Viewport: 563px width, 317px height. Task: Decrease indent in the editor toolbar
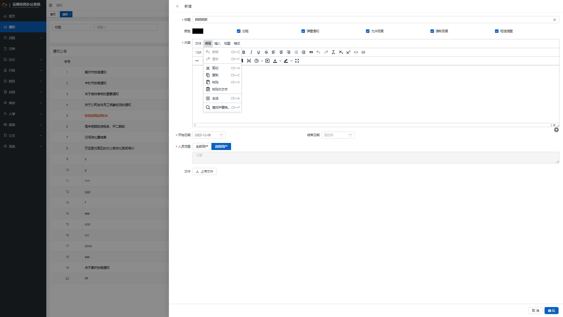(296, 52)
